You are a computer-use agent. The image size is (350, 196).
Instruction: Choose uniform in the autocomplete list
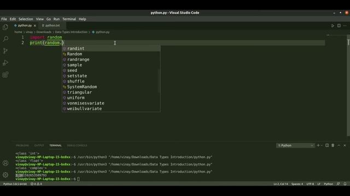click(x=110, y=97)
